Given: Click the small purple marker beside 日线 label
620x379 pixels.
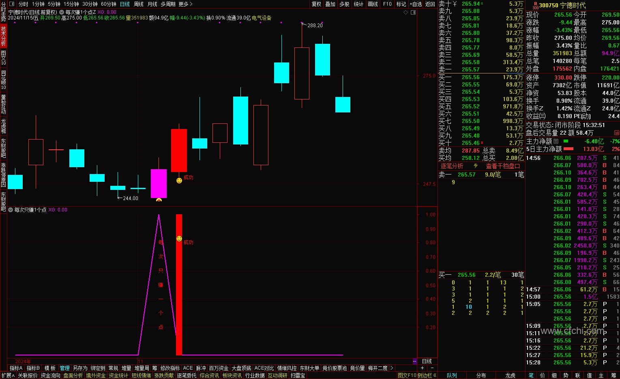Looking at the screenshot, I should pyautogui.click(x=415, y=361).
